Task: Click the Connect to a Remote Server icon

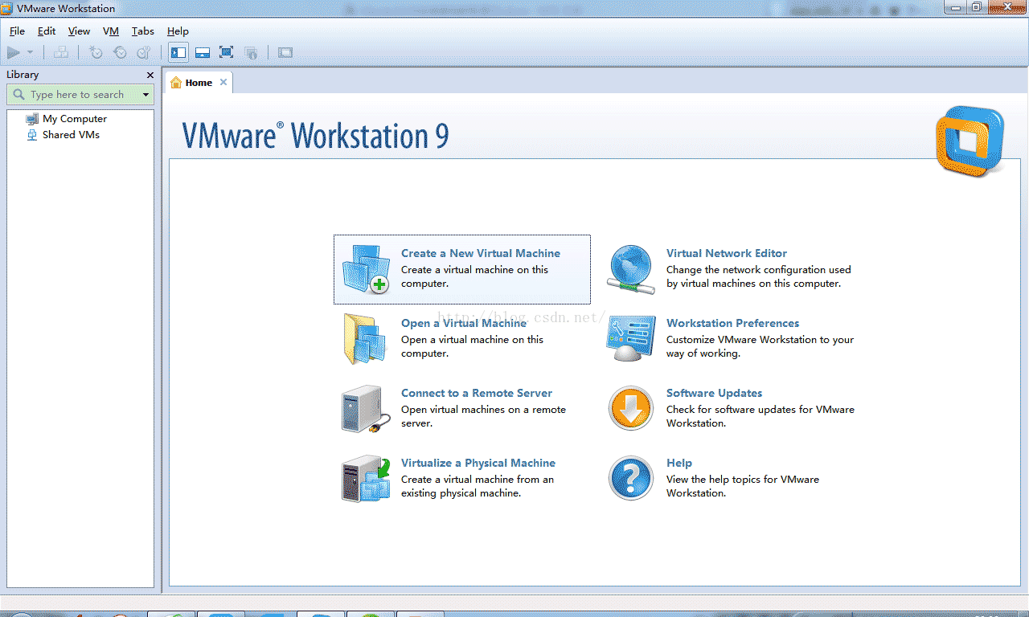Action: pos(366,409)
